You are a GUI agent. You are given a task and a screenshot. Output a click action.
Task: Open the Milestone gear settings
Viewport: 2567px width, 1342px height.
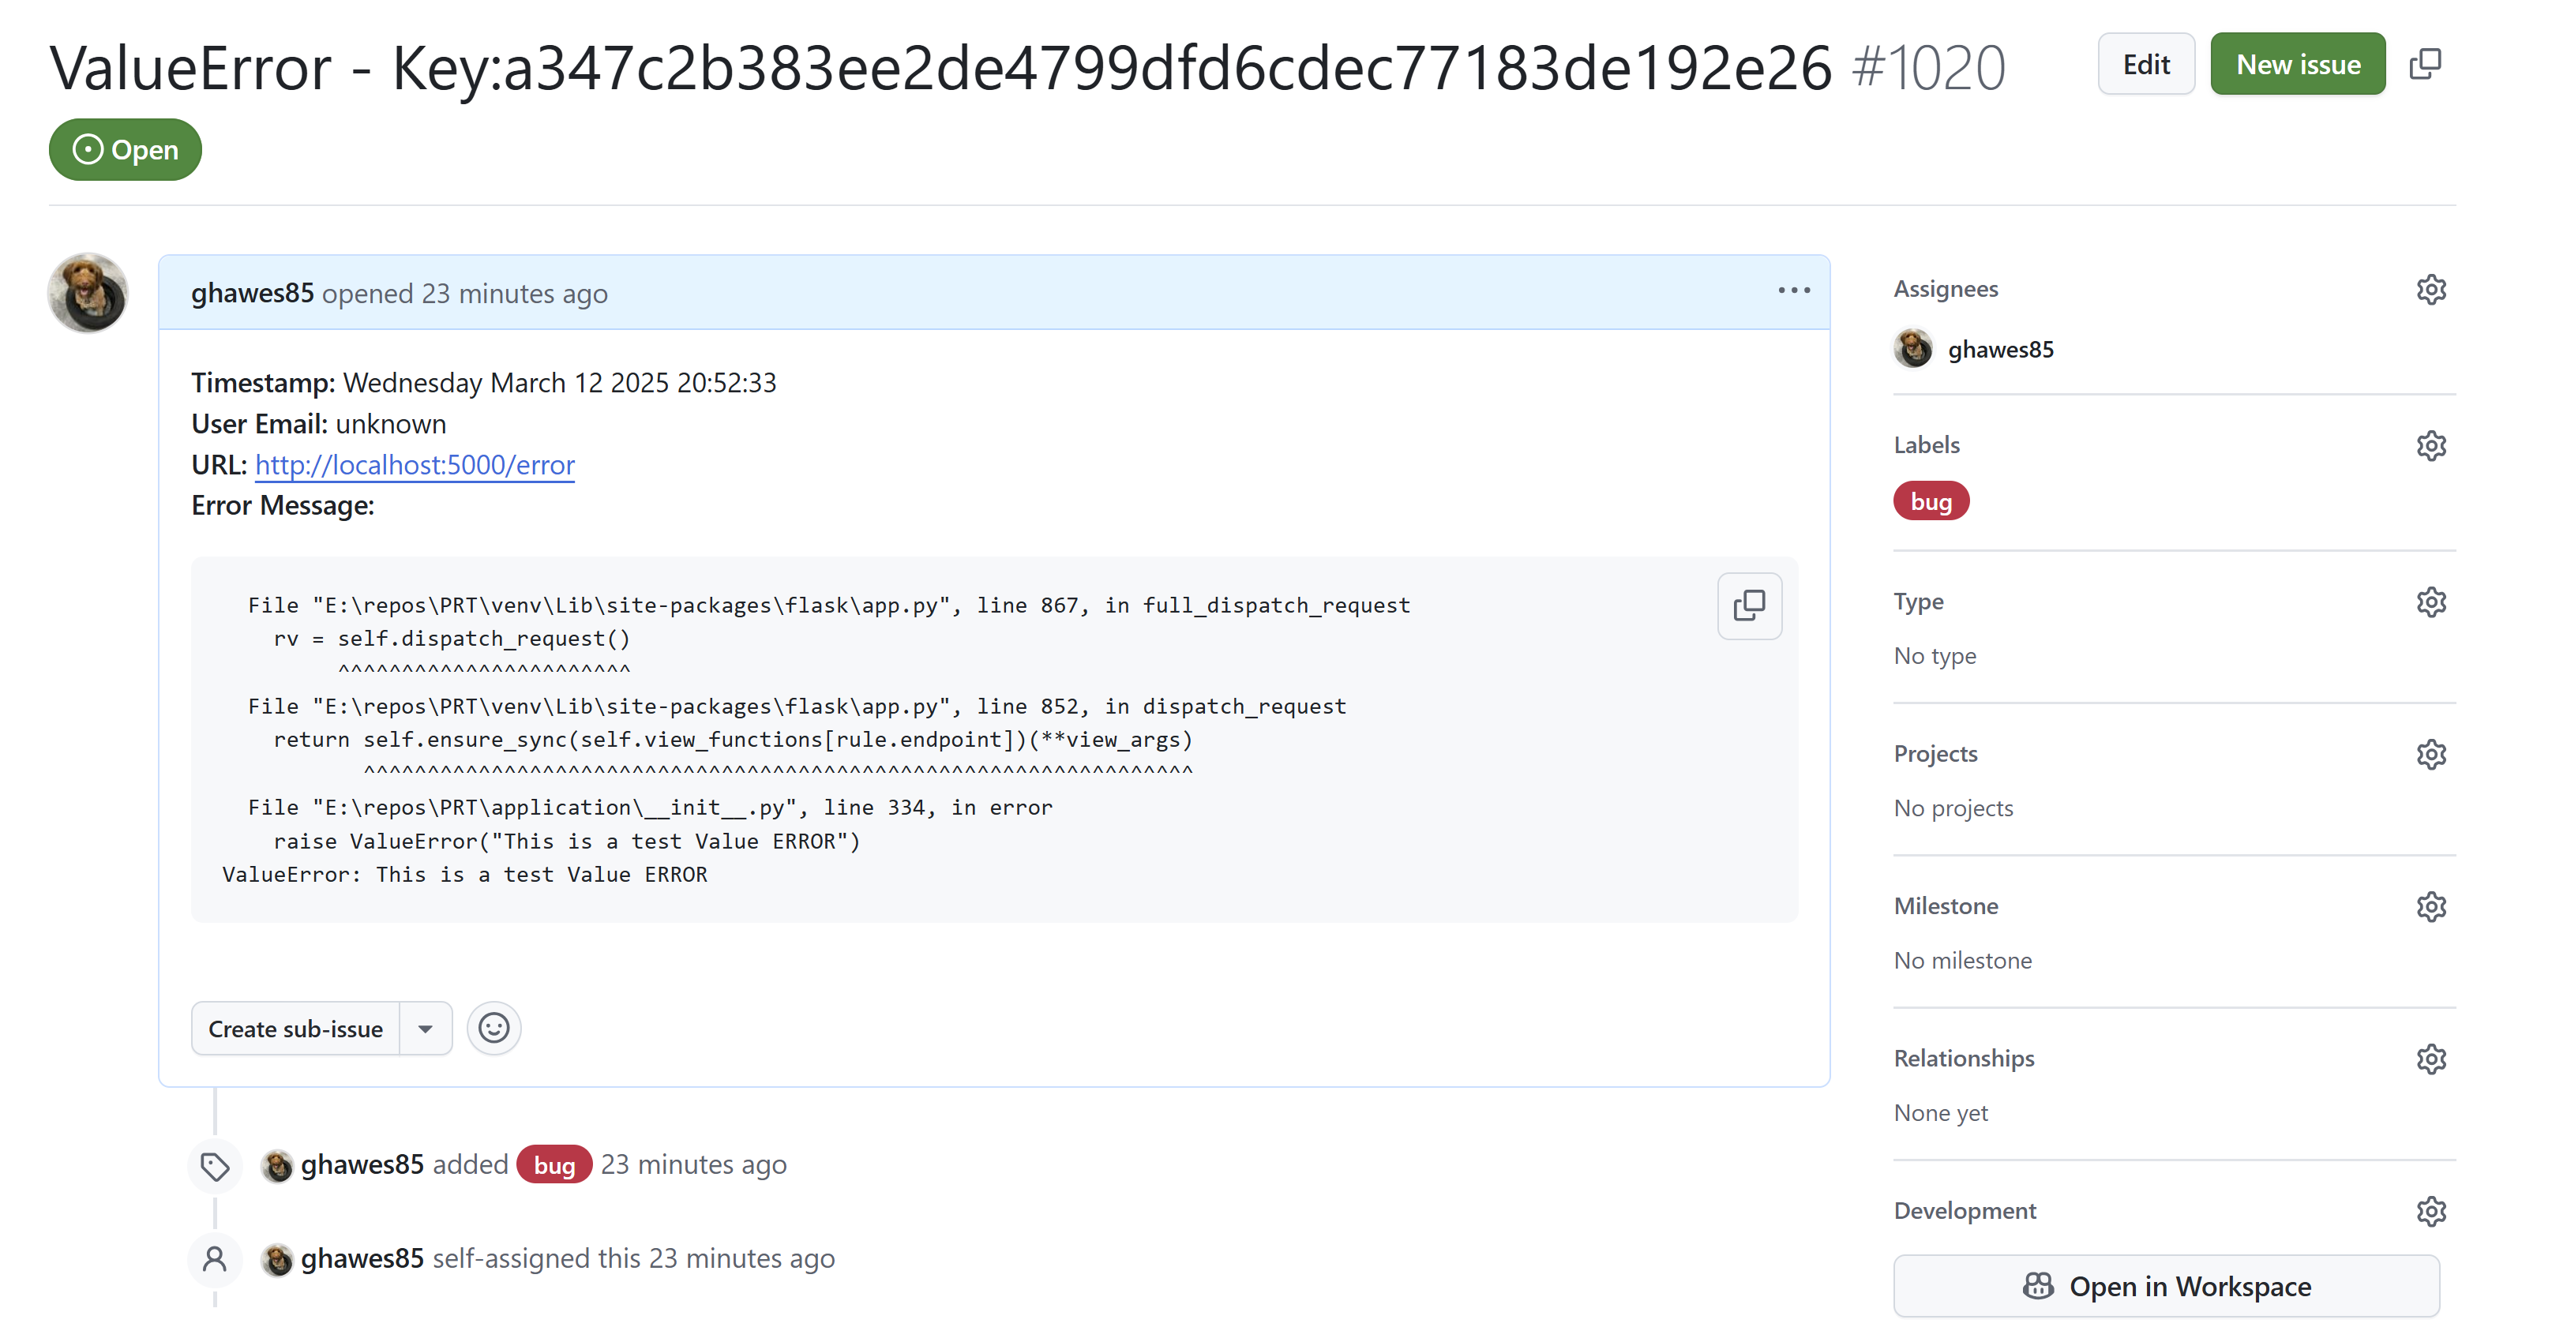(x=2430, y=906)
